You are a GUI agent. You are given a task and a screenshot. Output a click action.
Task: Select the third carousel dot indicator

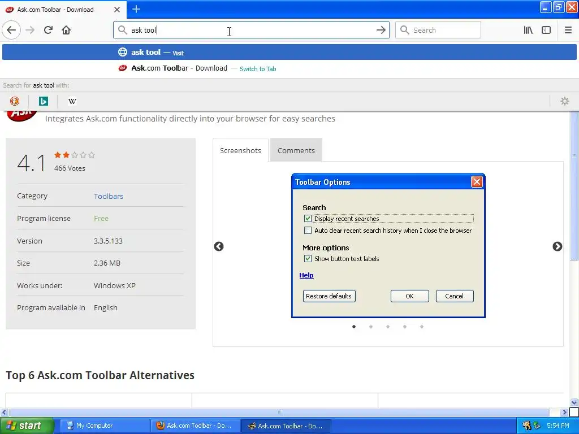click(388, 326)
